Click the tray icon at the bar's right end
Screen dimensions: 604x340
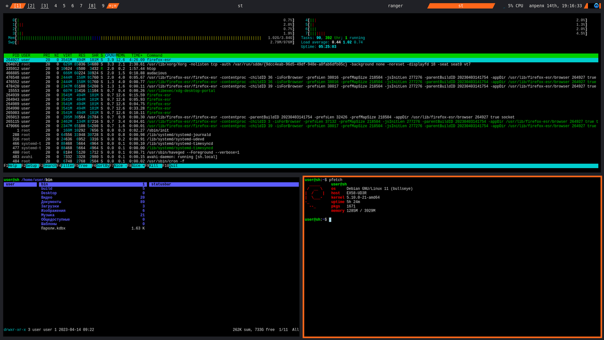point(596,6)
